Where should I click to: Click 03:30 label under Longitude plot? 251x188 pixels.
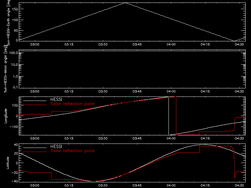[103, 138]
